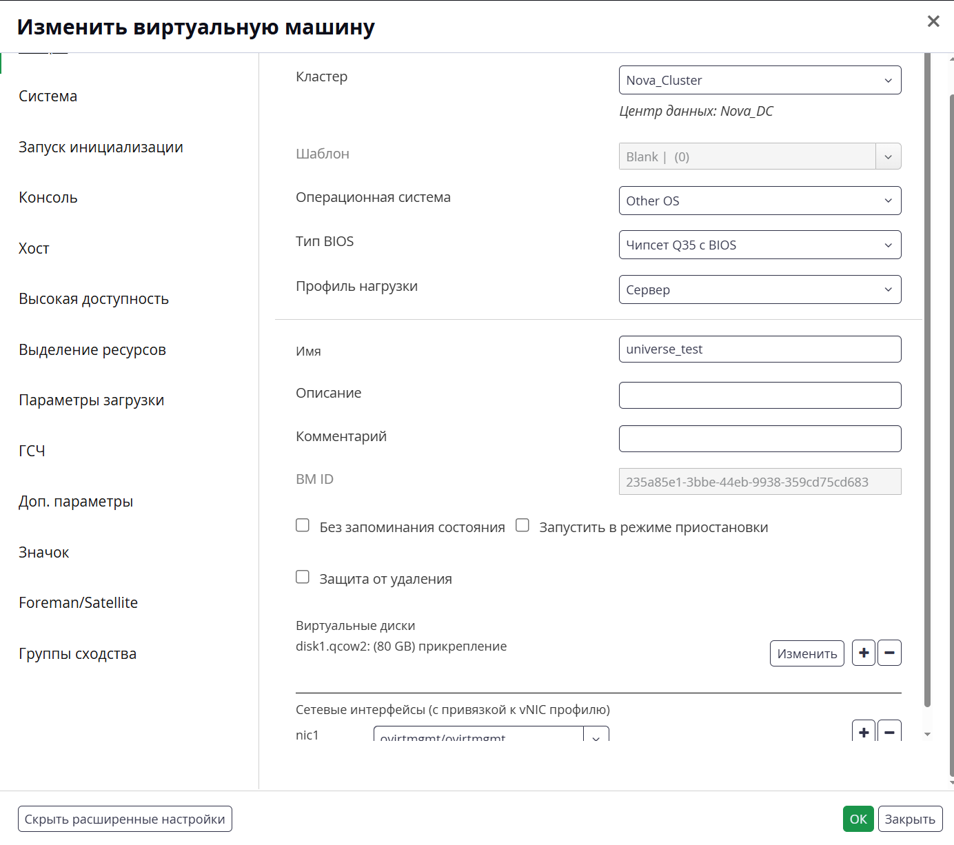Tick the start in pause mode checkbox
Screen dimensions: 954x845
tap(522, 525)
